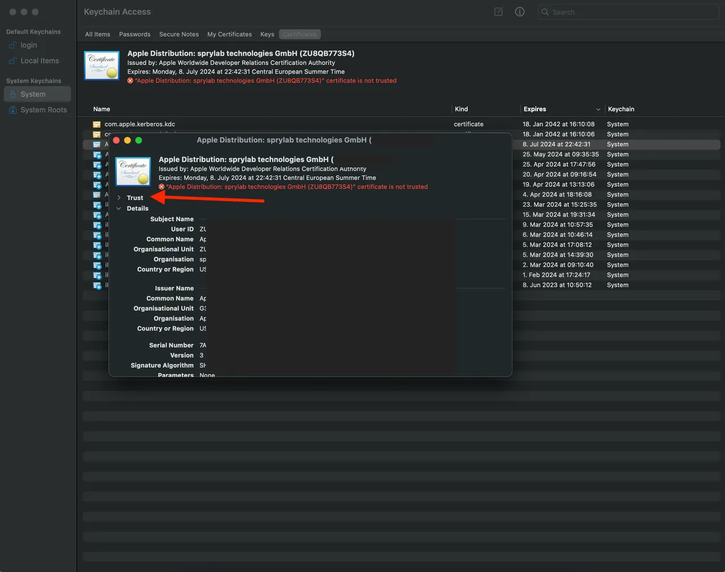Switch to the All Items tab

(x=97, y=34)
